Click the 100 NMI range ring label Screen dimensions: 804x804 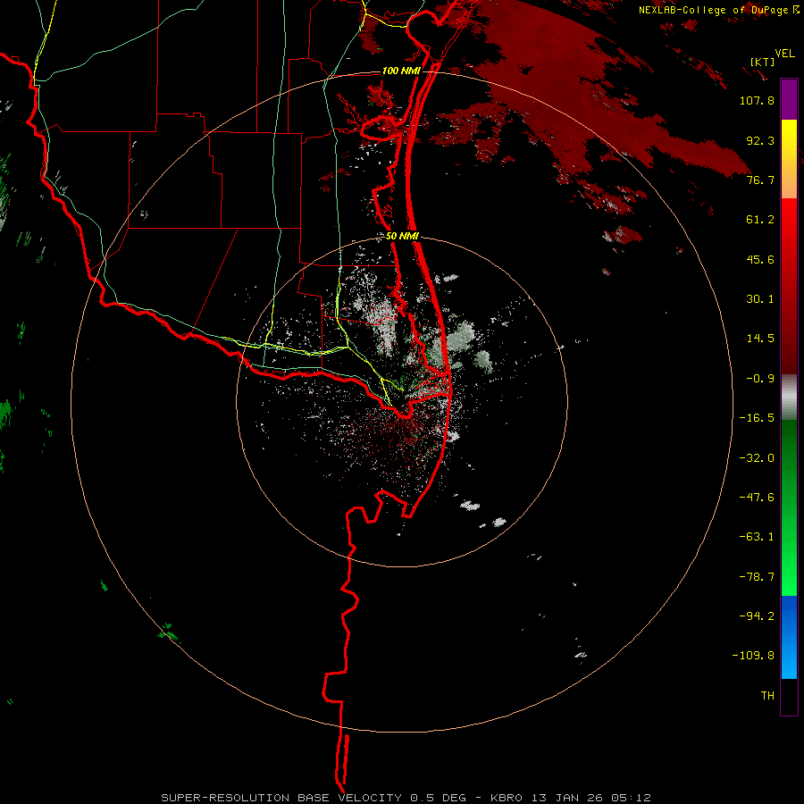point(400,71)
